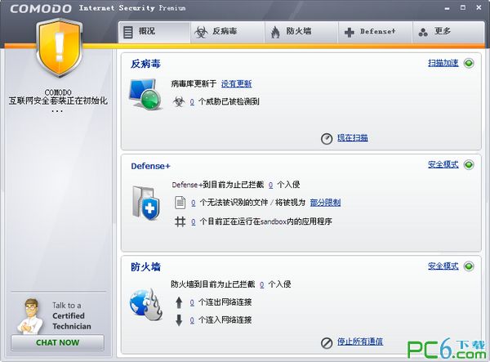Click the up arrow outbound connections icon
Viewport: 490px width, 362px height.
(x=179, y=302)
